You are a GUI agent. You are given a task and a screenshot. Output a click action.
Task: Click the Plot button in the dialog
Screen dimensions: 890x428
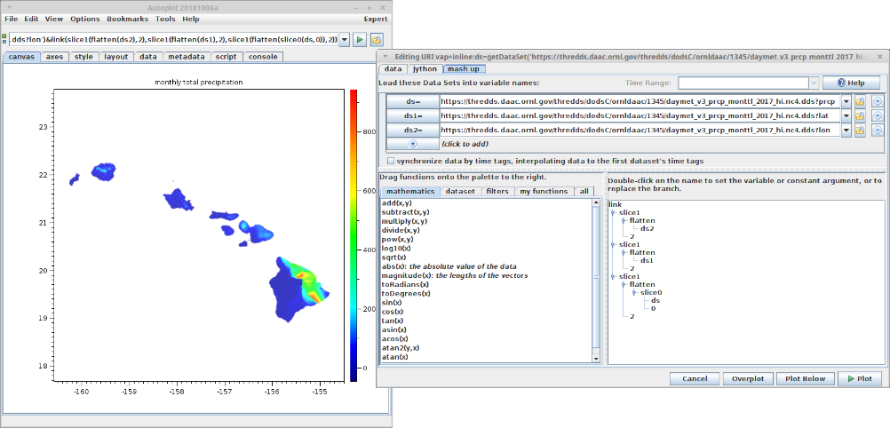[859, 379]
